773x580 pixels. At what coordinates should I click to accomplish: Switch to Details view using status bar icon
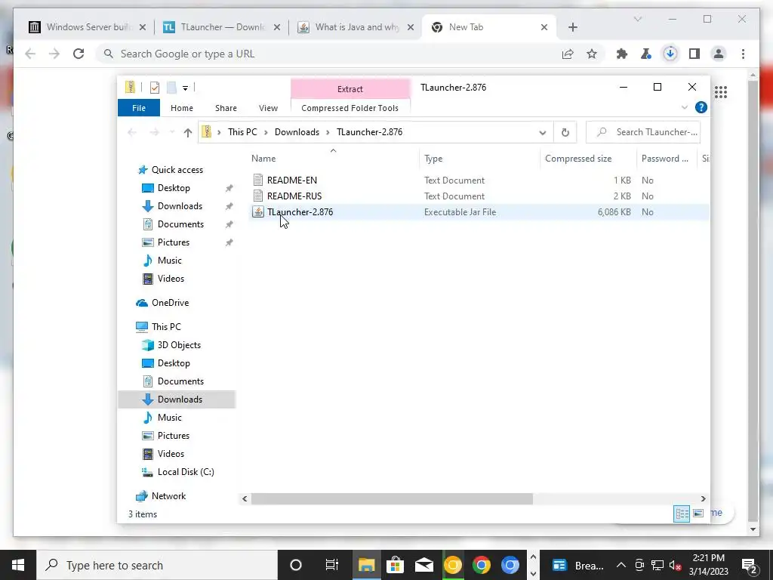coord(682,514)
